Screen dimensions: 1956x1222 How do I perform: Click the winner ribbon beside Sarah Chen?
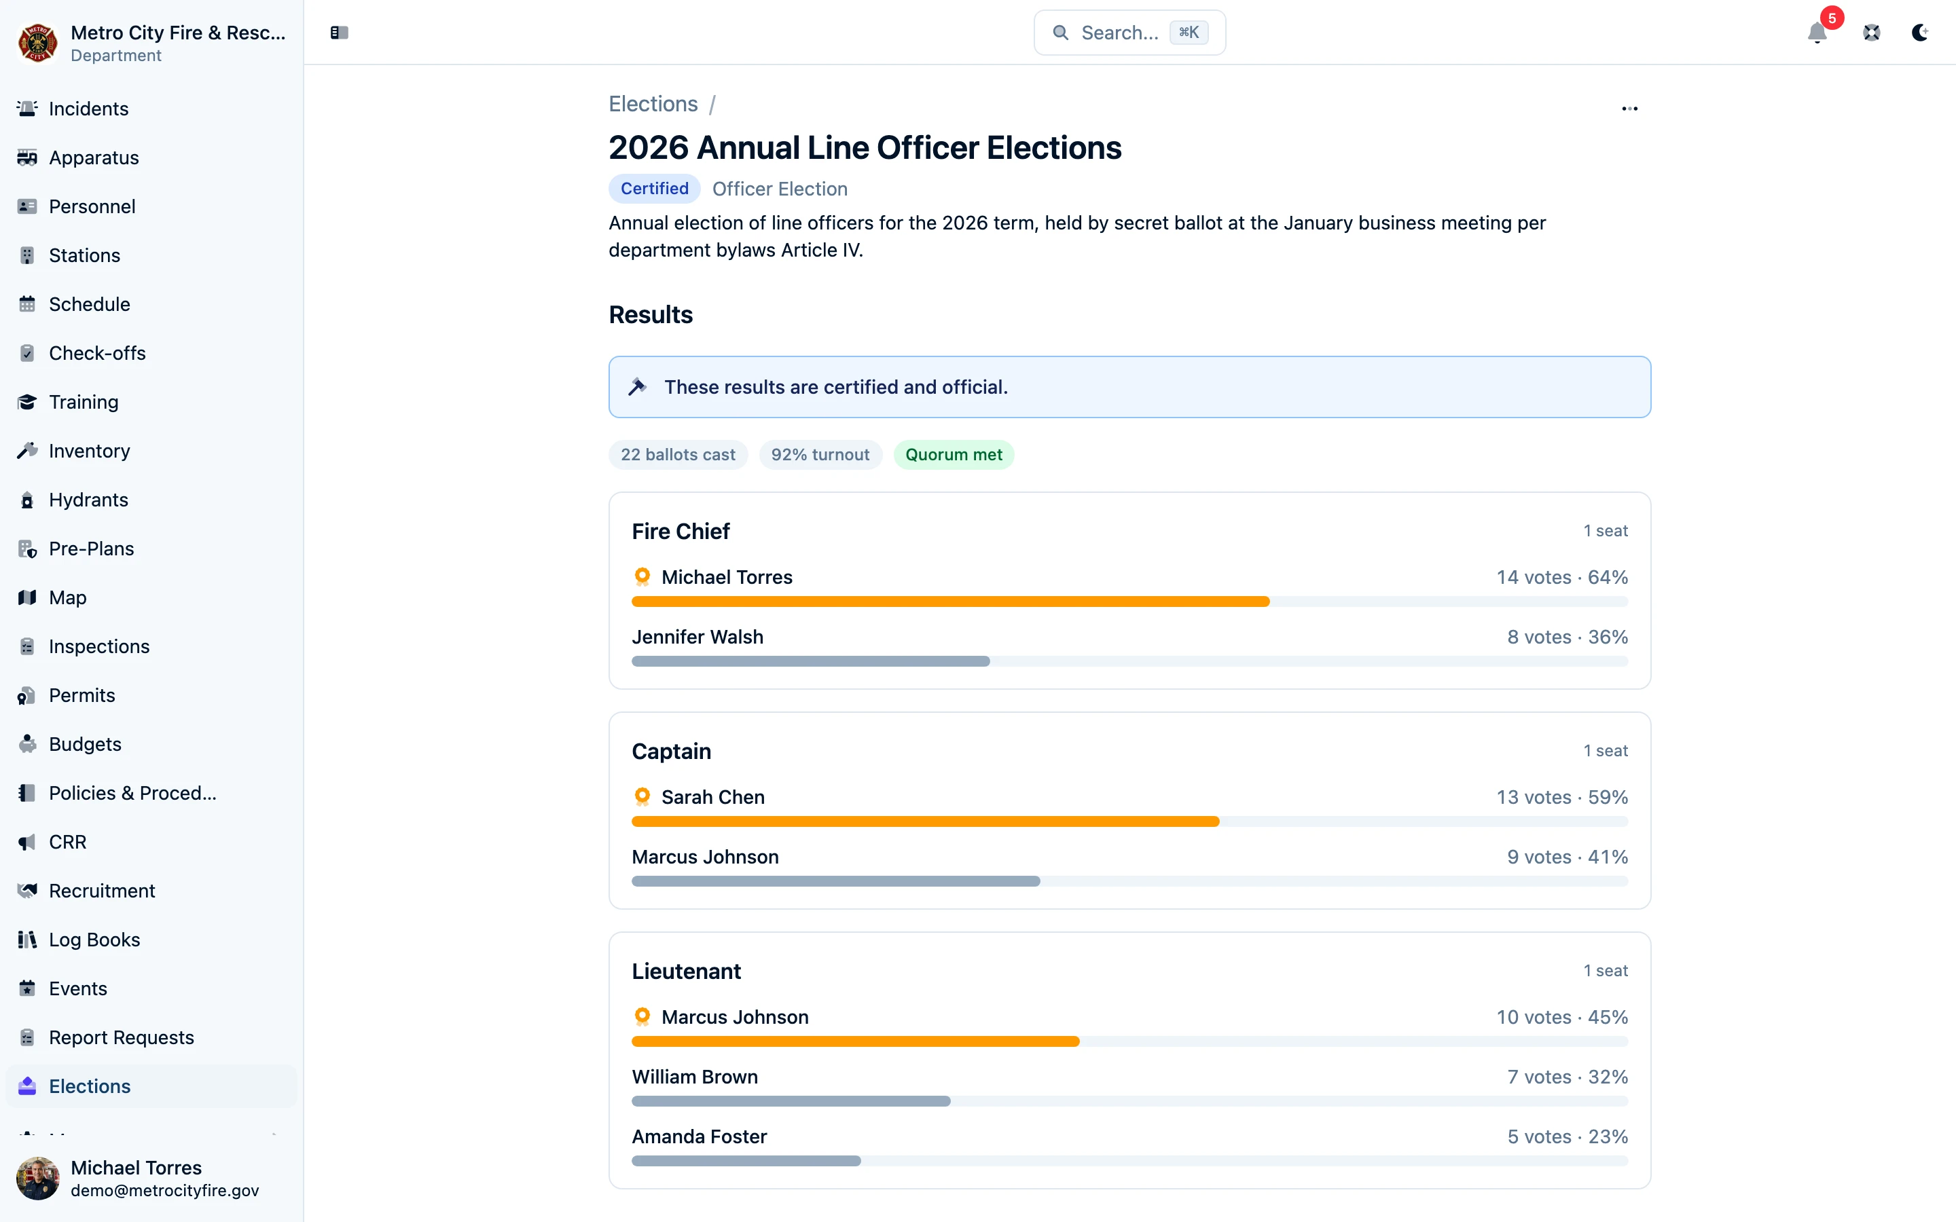click(642, 797)
